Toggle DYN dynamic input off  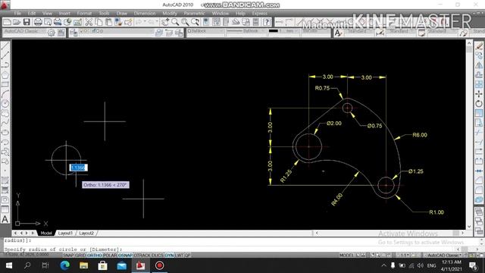point(169,256)
